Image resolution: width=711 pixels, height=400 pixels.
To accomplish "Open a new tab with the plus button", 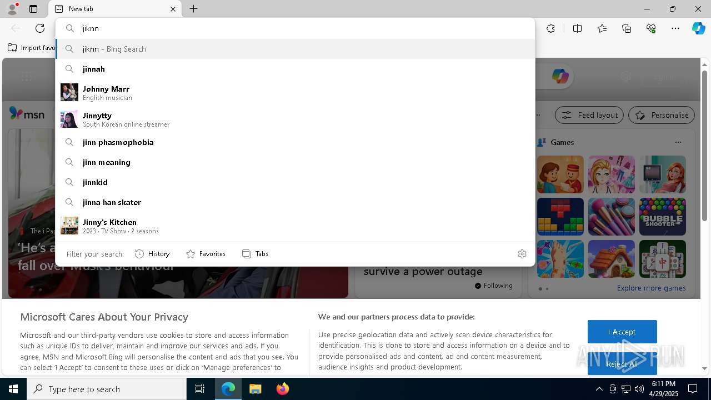I will point(193,9).
